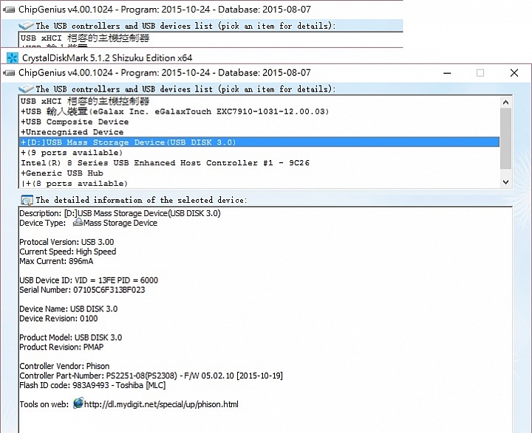The width and height of the screenshot is (532, 433).
Task: Click the Protocal Version: USB 3.00 line
Action: pyautogui.click(x=66, y=242)
